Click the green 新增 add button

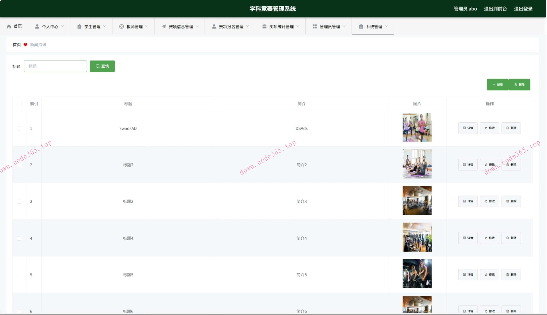pyautogui.click(x=497, y=85)
